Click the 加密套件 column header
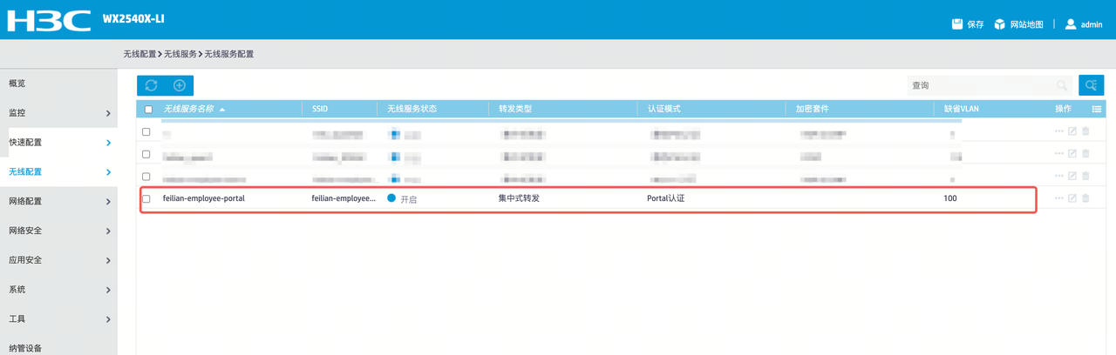Viewport: 1116px width, 355px height. coord(812,110)
